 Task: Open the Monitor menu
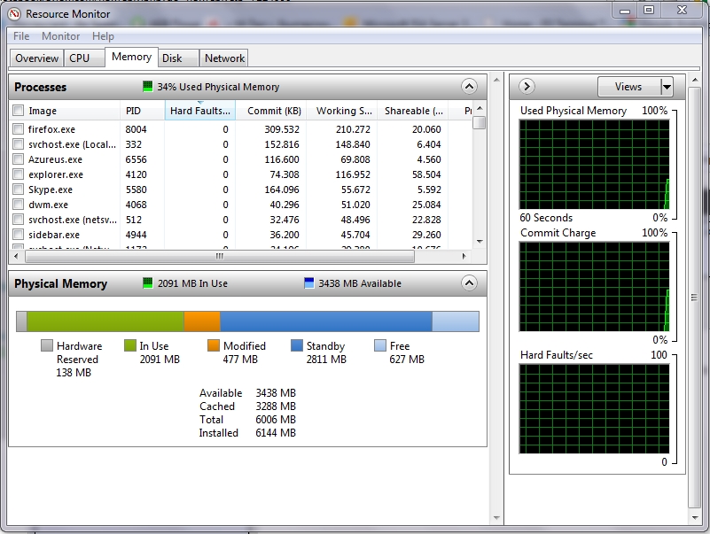[x=60, y=36]
